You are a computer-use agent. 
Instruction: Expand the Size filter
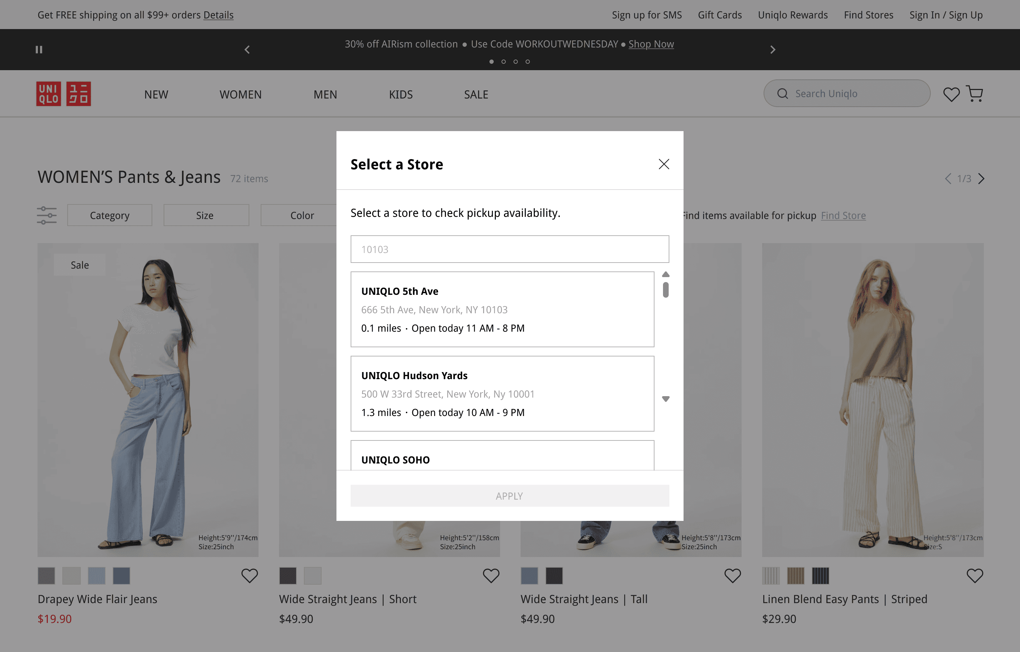[x=206, y=215]
